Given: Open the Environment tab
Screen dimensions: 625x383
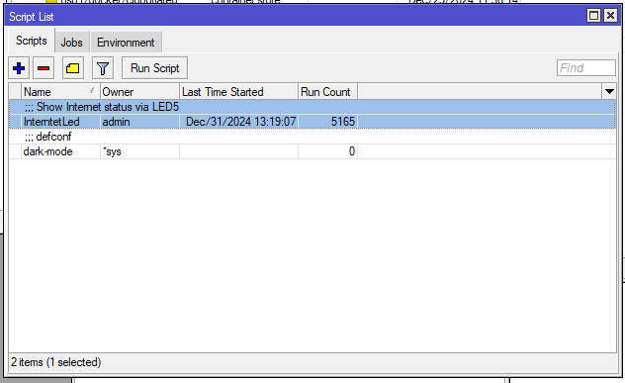Looking at the screenshot, I should (126, 43).
